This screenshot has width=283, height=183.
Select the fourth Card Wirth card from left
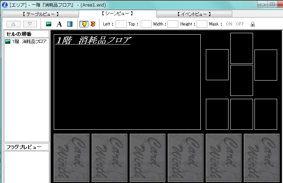(185, 158)
